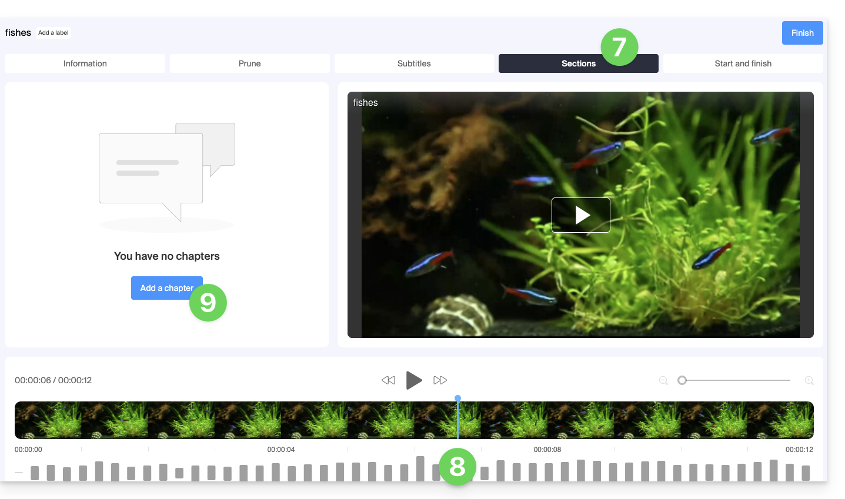Go to Start and finish tab

click(x=743, y=63)
